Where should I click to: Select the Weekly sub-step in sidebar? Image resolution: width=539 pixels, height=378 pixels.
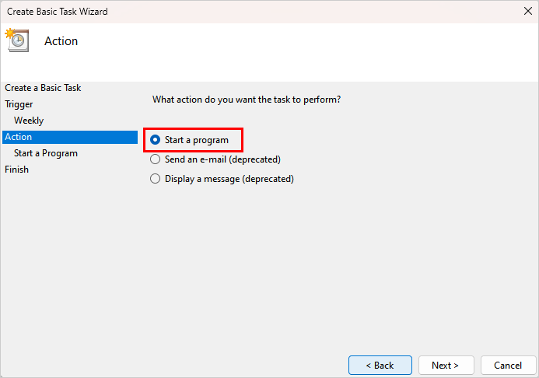coord(29,121)
